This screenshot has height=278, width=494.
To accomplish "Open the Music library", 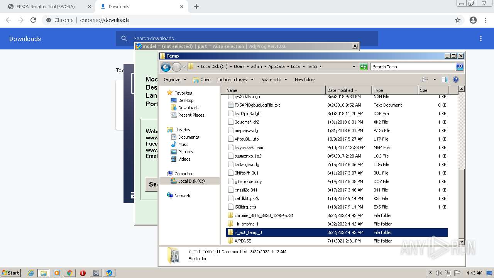I will tap(183, 144).
